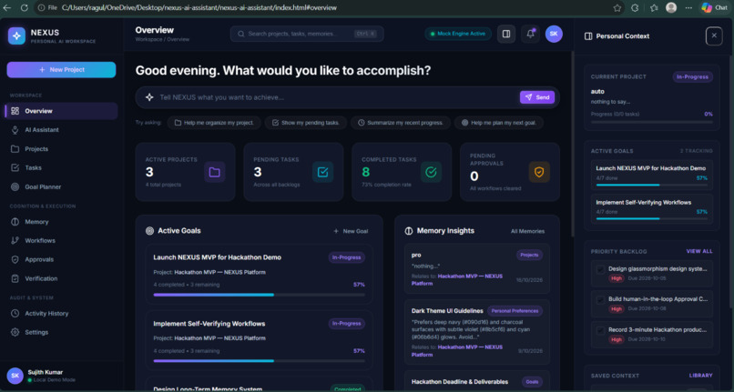Click the browser address bar
The width and height of the screenshot is (734, 392).
coord(328,7)
